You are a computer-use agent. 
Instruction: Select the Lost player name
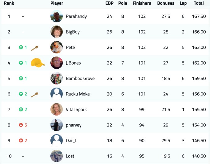click(x=70, y=156)
